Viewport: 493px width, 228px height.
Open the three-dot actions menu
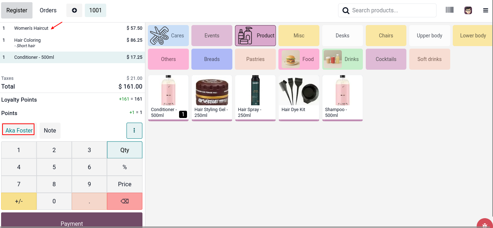134,130
